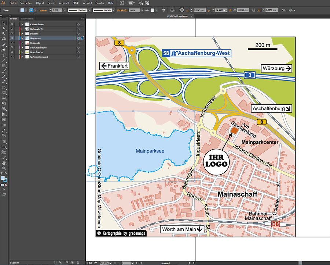Select the Type tool in toolbar
Viewport: 330px width, 265px height.
tap(4, 55)
